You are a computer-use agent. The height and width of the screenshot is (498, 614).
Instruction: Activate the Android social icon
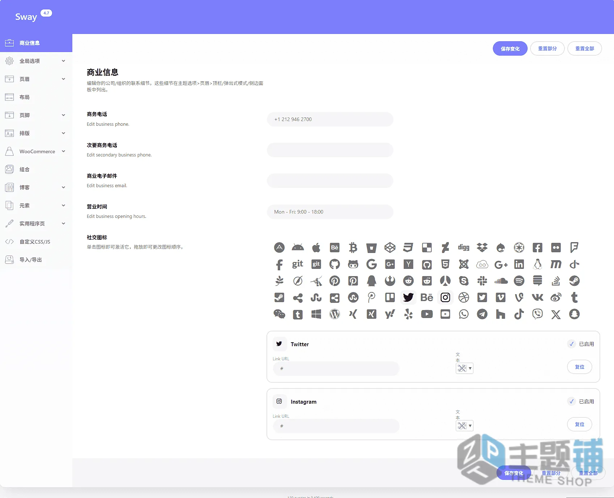click(298, 248)
